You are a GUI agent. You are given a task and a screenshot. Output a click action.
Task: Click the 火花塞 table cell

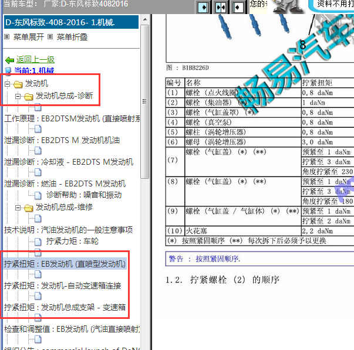243,231
